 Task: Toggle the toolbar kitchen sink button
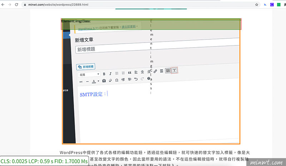coord(168,70)
